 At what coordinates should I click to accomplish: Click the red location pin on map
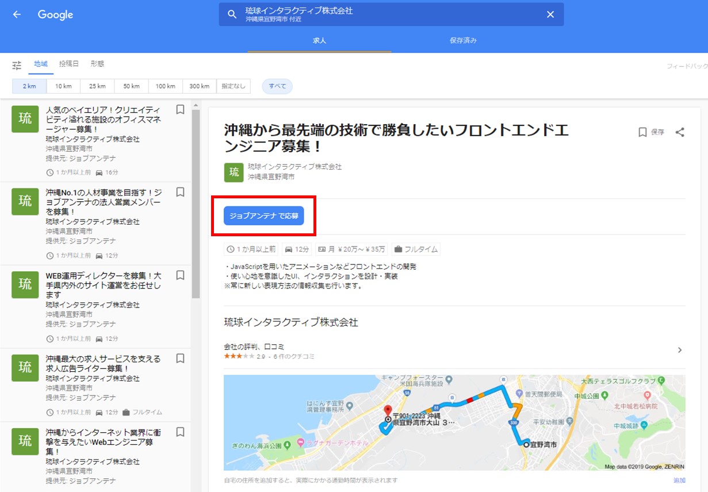point(388,410)
